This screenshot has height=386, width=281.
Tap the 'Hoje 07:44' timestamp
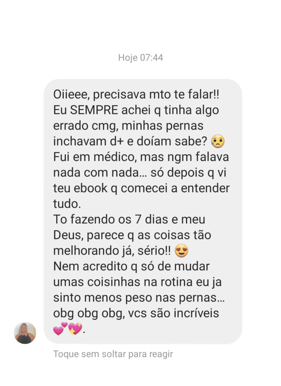coord(140,58)
